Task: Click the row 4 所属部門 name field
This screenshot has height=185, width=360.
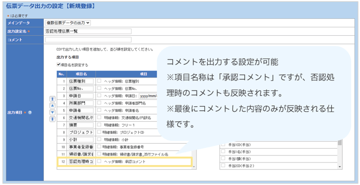Action: tap(81, 103)
